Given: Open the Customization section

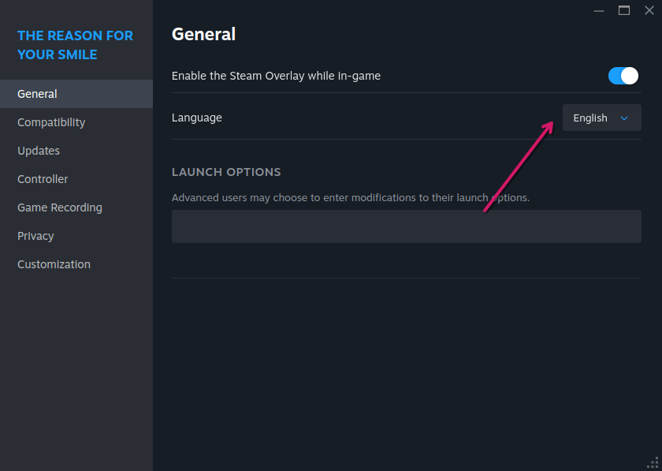Looking at the screenshot, I should [54, 264].
